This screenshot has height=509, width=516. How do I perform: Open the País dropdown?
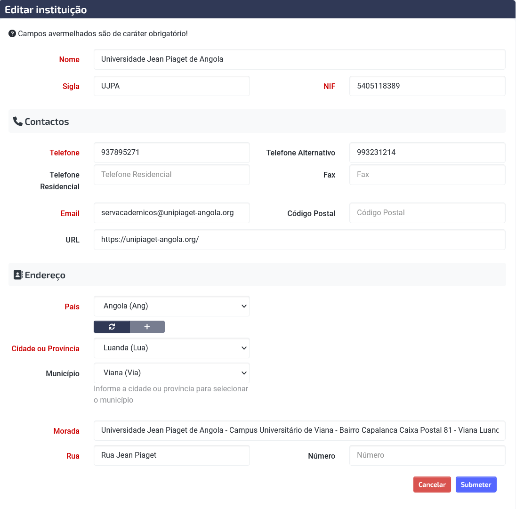(172, 306)
